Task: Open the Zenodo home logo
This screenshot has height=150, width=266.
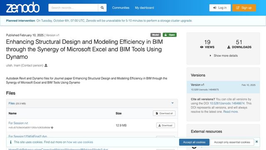Action: [23, 7]
